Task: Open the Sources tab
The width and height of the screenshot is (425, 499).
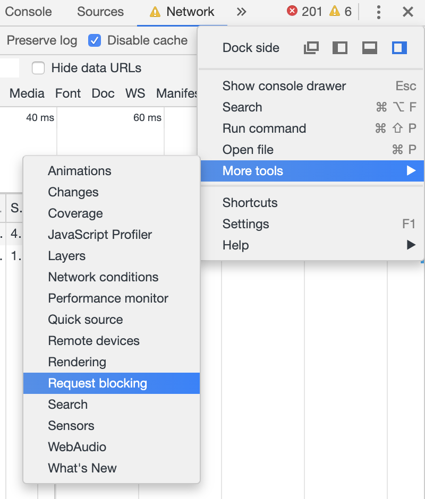Action: pyautogui.click(x=100, y=12)
